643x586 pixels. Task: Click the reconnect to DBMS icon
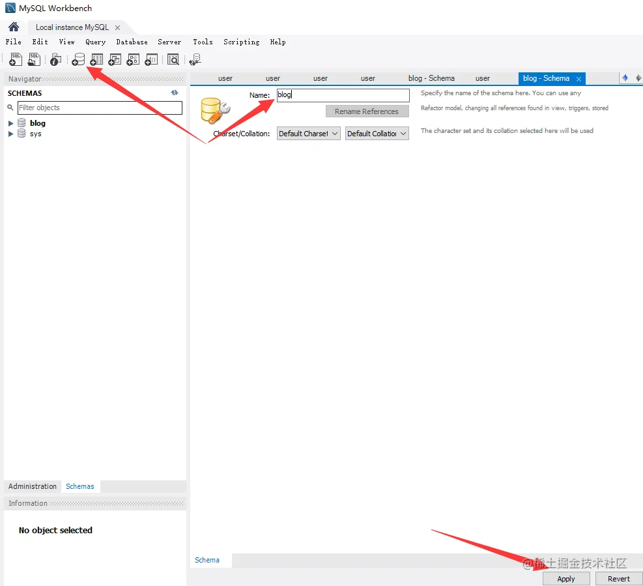click(195, 59)
